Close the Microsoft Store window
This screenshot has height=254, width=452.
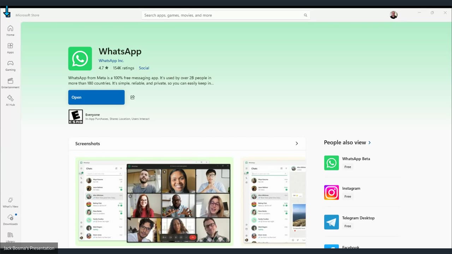tap(445, 13)
